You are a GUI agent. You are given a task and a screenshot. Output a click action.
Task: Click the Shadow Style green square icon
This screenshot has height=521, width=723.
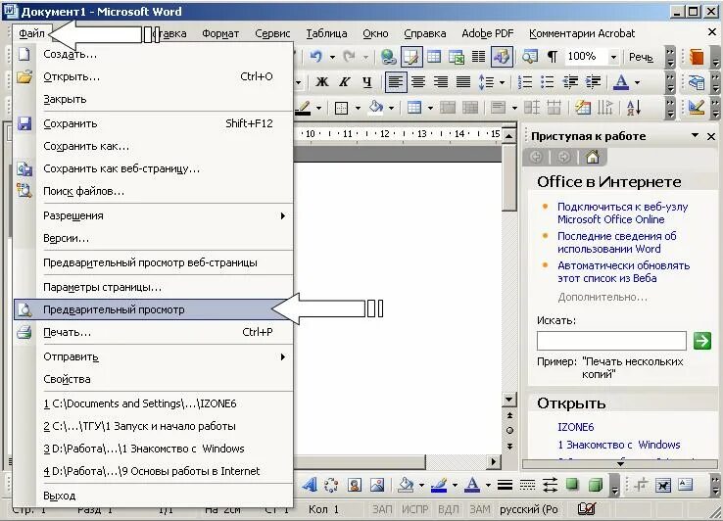tap(572, 485)
